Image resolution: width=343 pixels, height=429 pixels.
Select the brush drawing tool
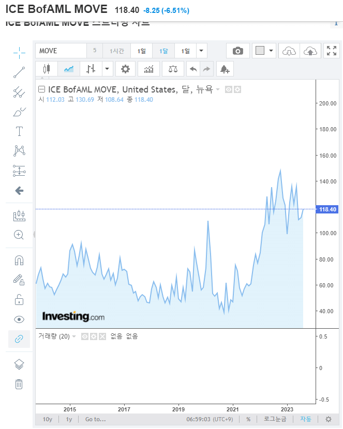(19, 112)
